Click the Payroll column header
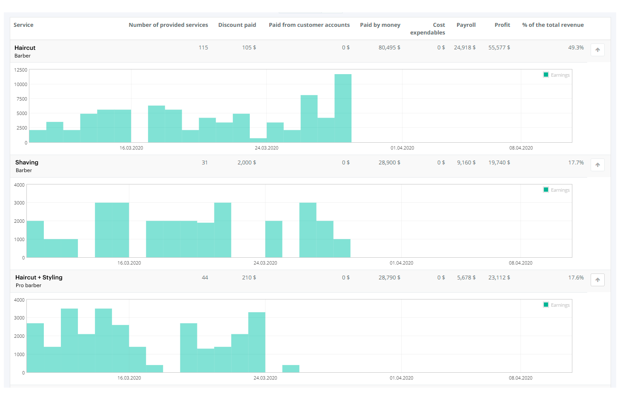 [466, 25]
